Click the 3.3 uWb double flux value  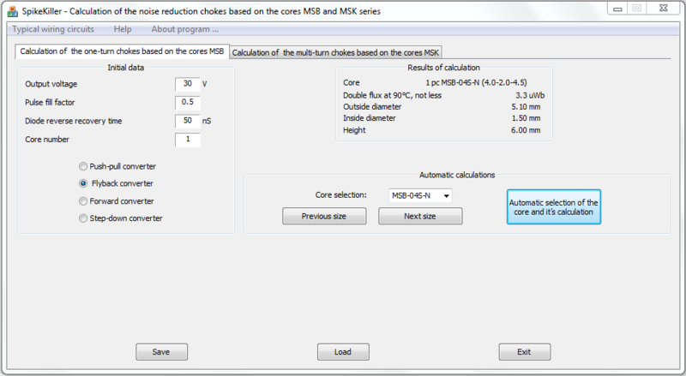[x=530, y=95]
